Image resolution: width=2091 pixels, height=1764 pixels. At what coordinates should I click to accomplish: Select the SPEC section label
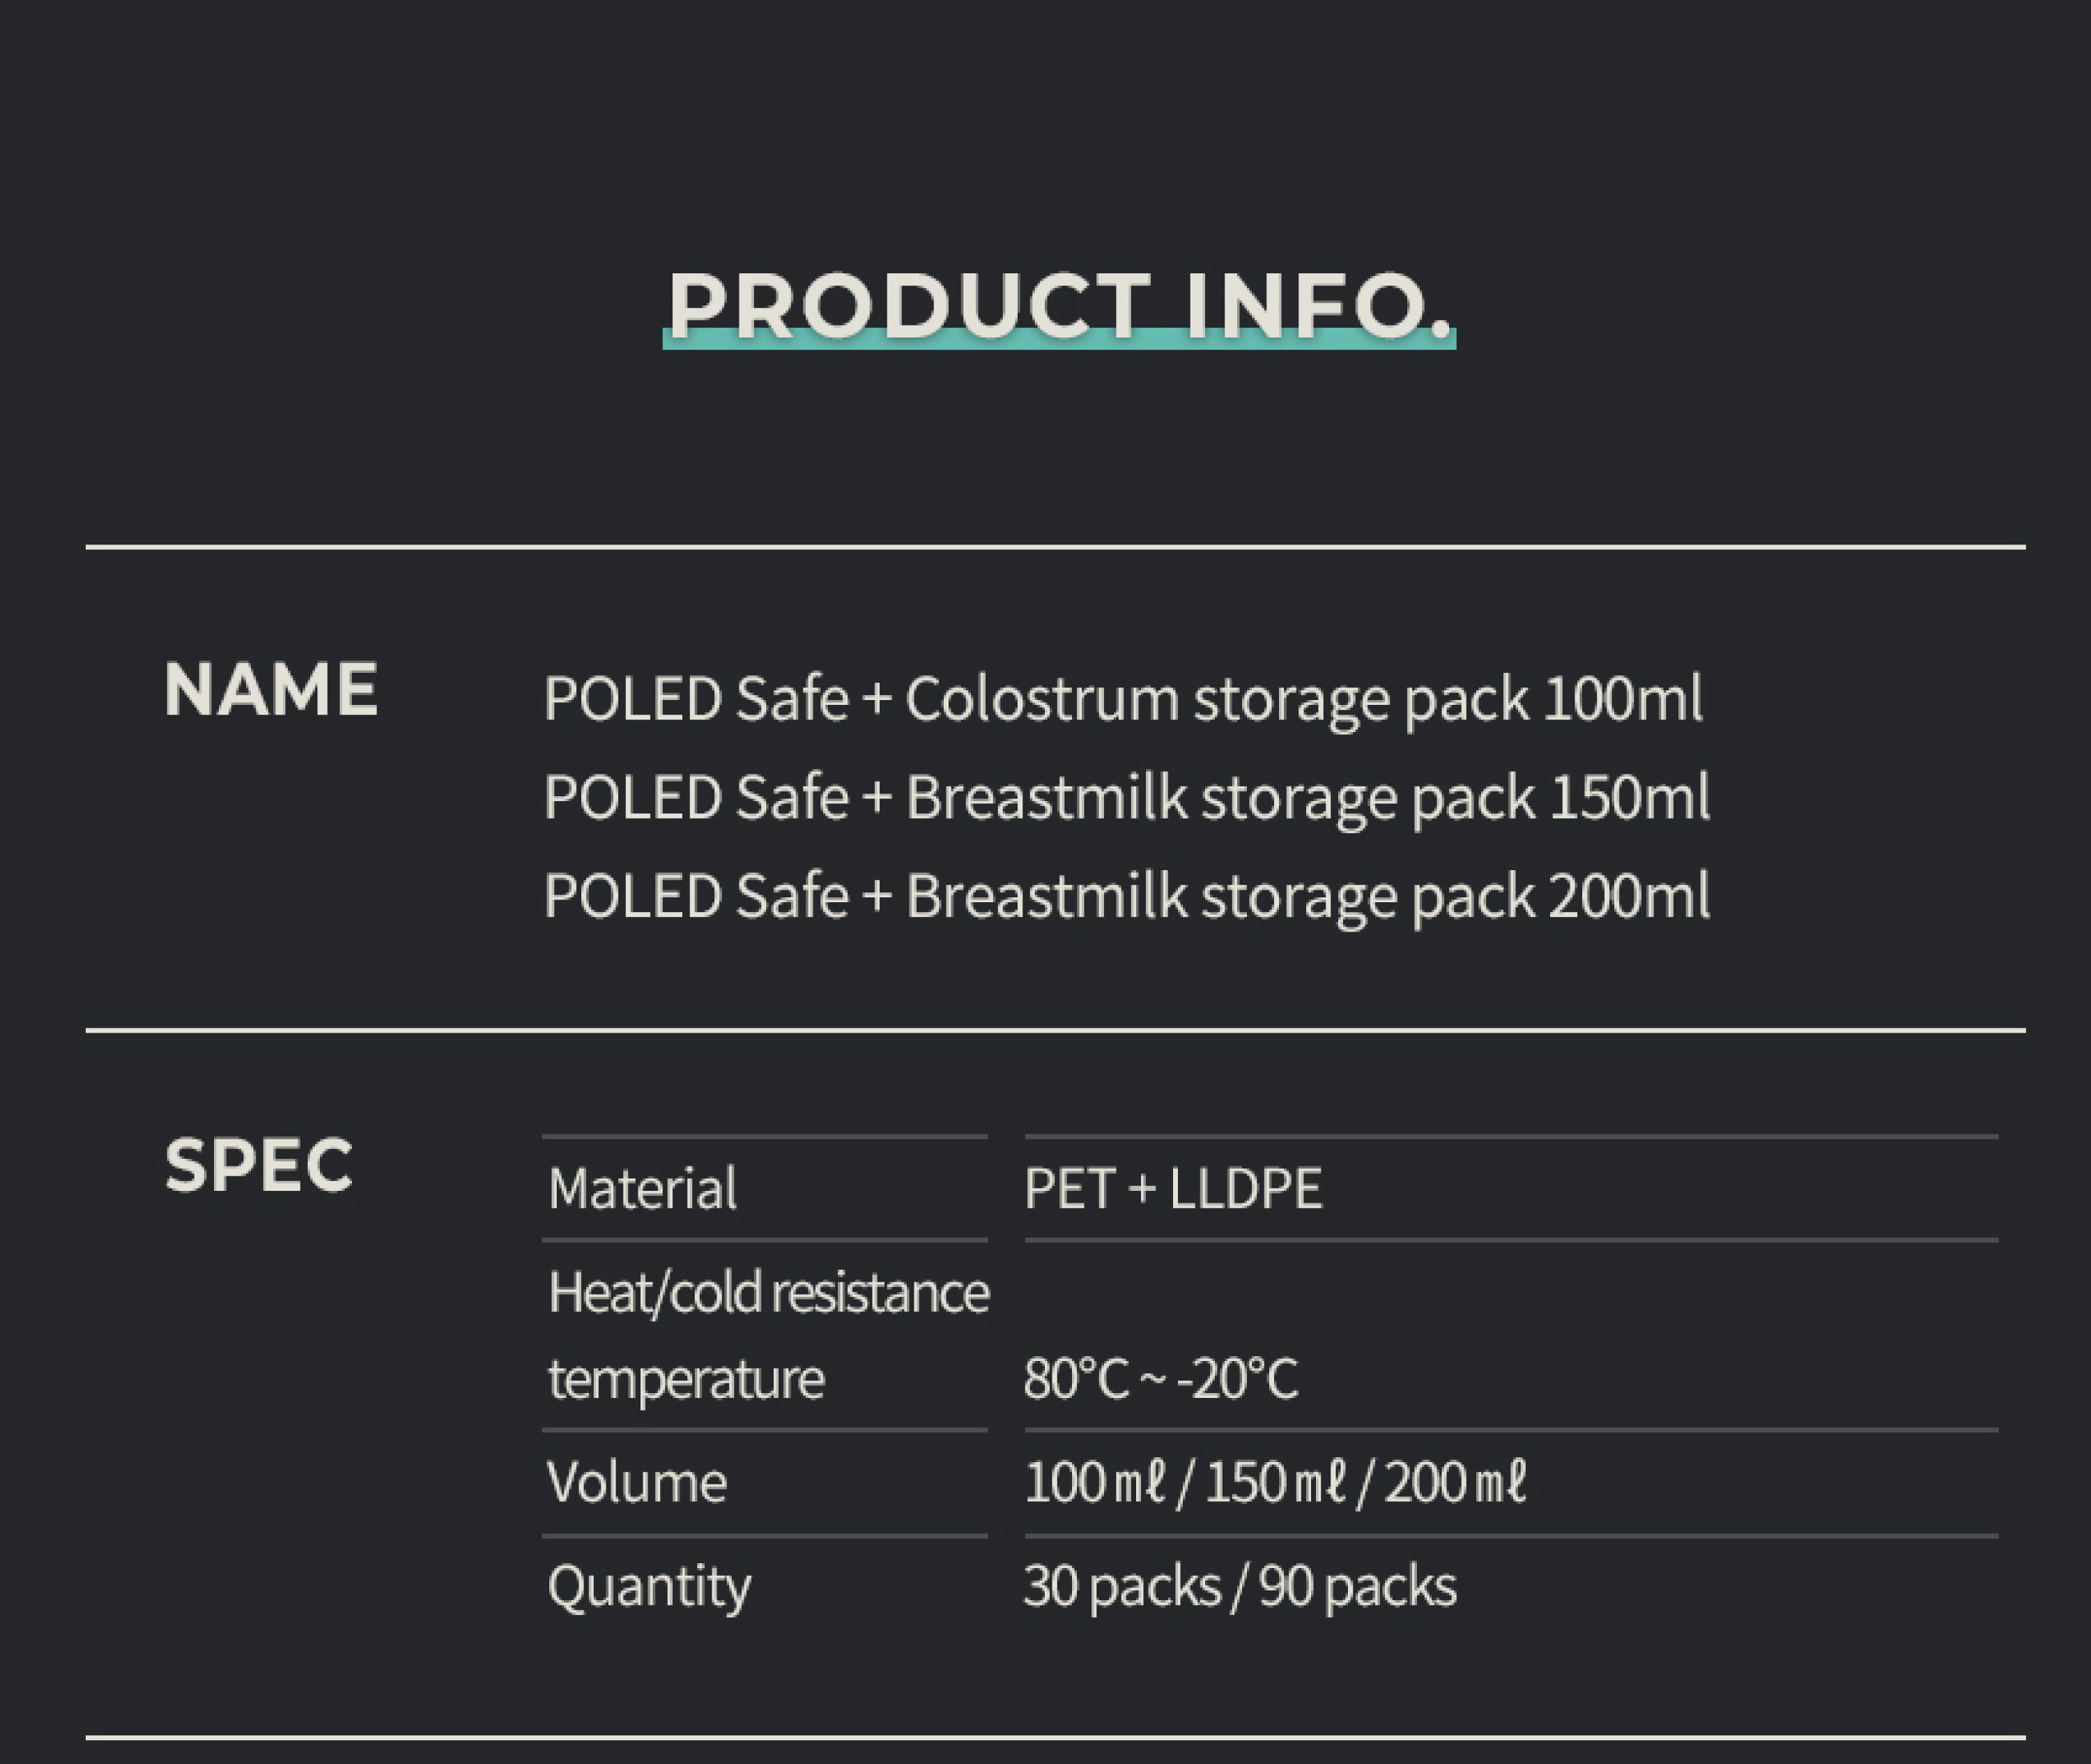[x=259, y=1165]
